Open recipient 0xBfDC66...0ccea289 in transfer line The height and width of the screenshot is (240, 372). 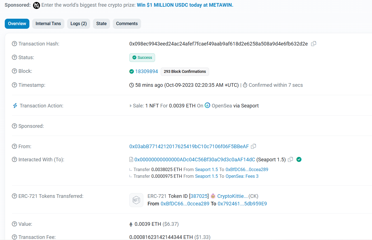(247, 169)
